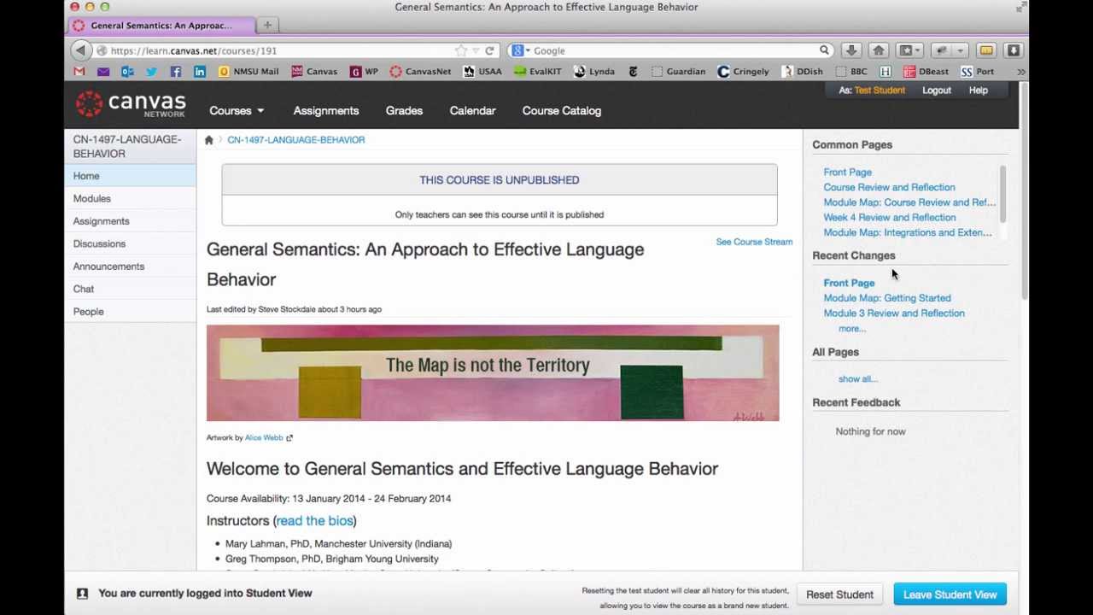Open the Gmail bookmark icon
Image resolution: width=1093 pixels, height=615 pixels.
pyautogui.click(x=79, y=72)
